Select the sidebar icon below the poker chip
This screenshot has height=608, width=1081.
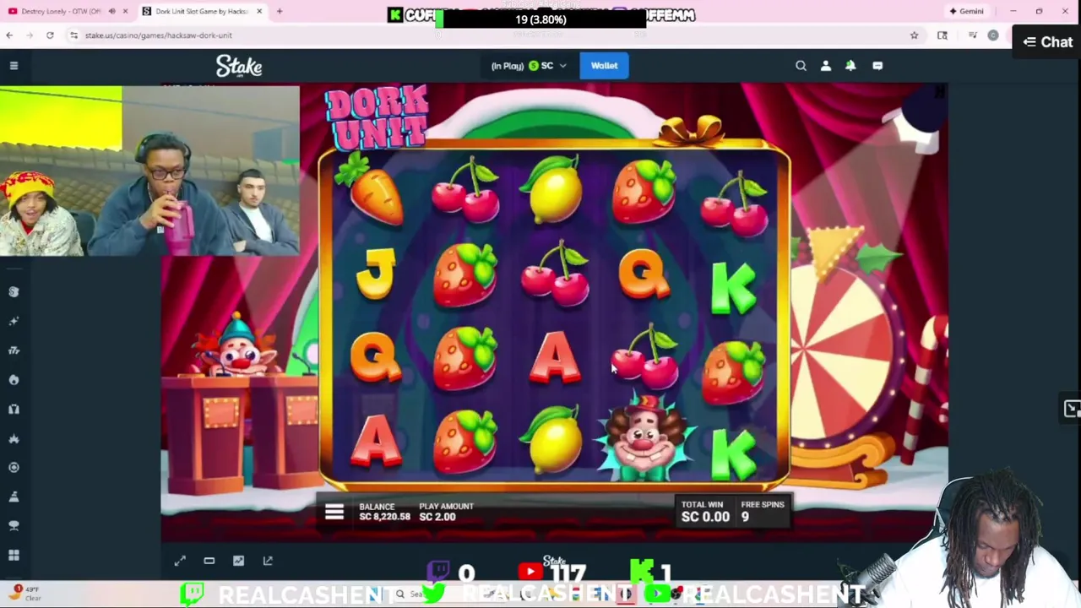pos(14,497)
